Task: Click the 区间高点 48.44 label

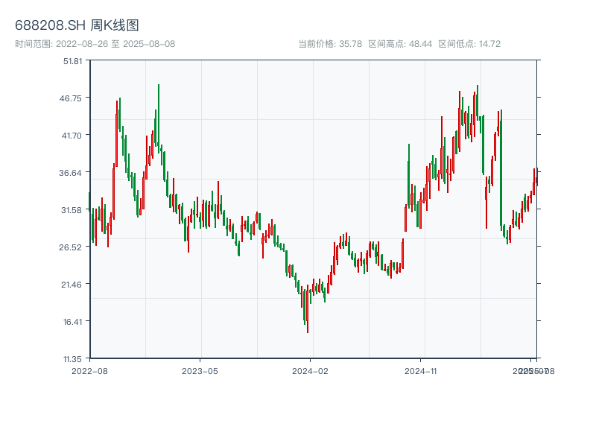Action: point(400,44)
